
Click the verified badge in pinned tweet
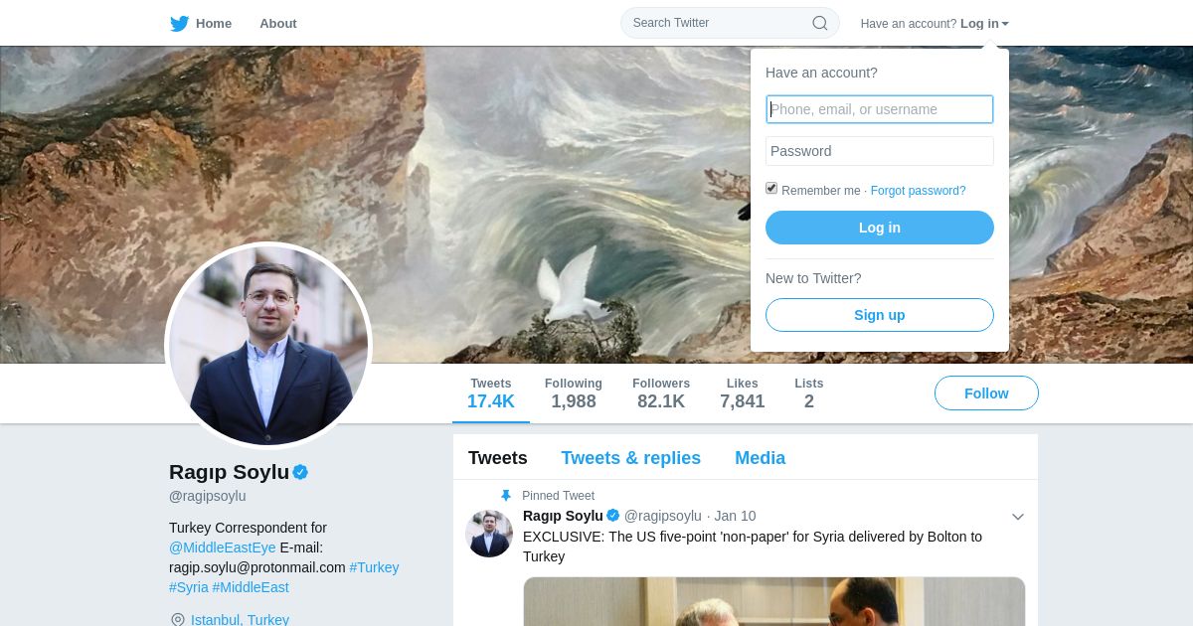point(613,515)
